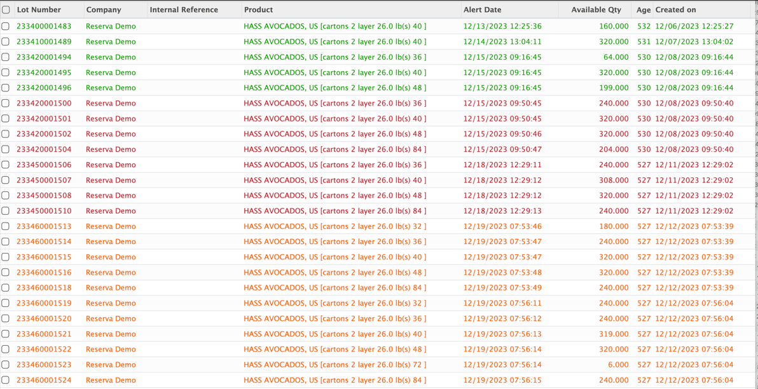
Task: Click the product cell of lot 233460001523
Action: click(335, 365)
